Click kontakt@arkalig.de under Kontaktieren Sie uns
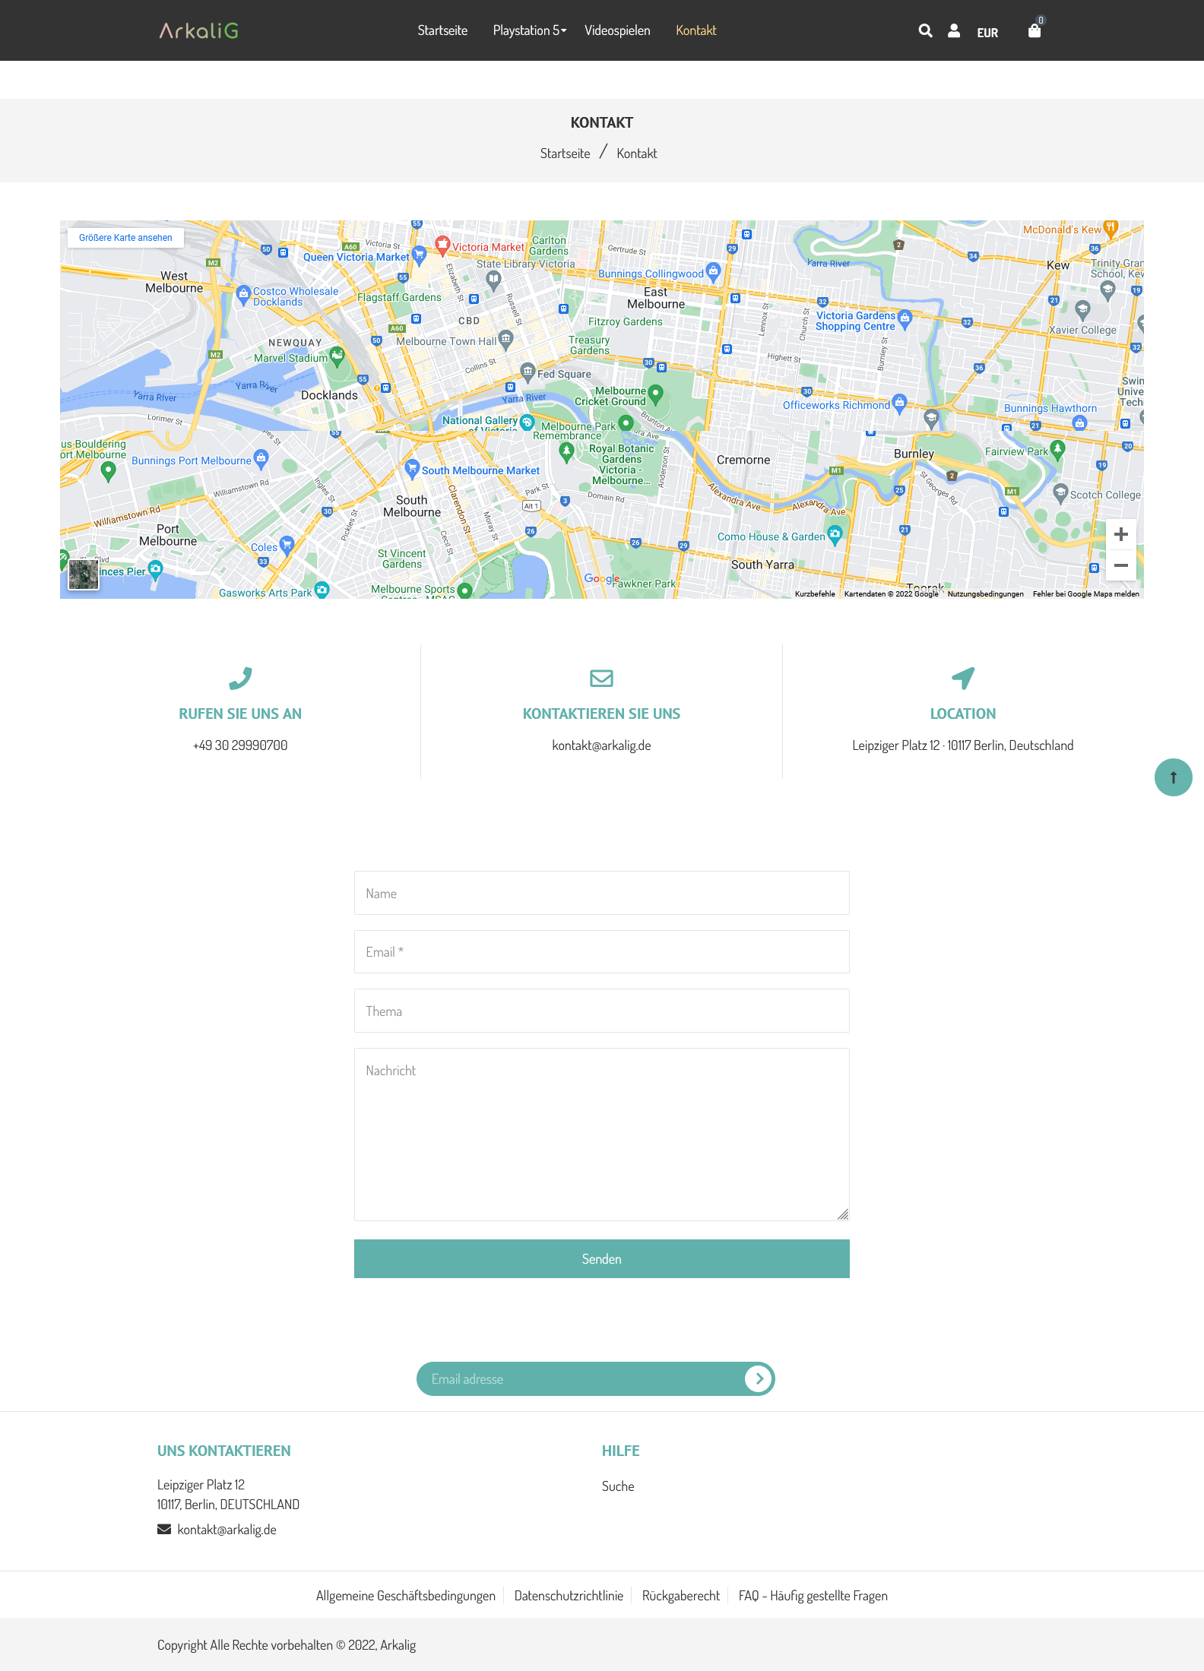The height and width of the screenshot is (1671, 1204). click(x=601, y=745)
